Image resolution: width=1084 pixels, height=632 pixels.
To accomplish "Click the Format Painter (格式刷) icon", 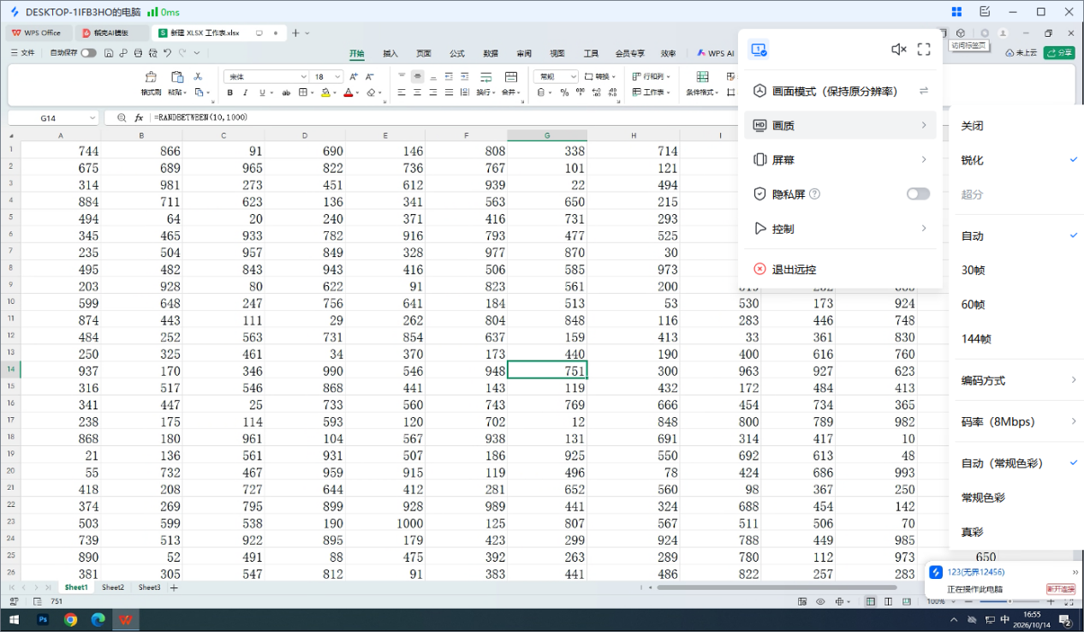I will 151,77.
